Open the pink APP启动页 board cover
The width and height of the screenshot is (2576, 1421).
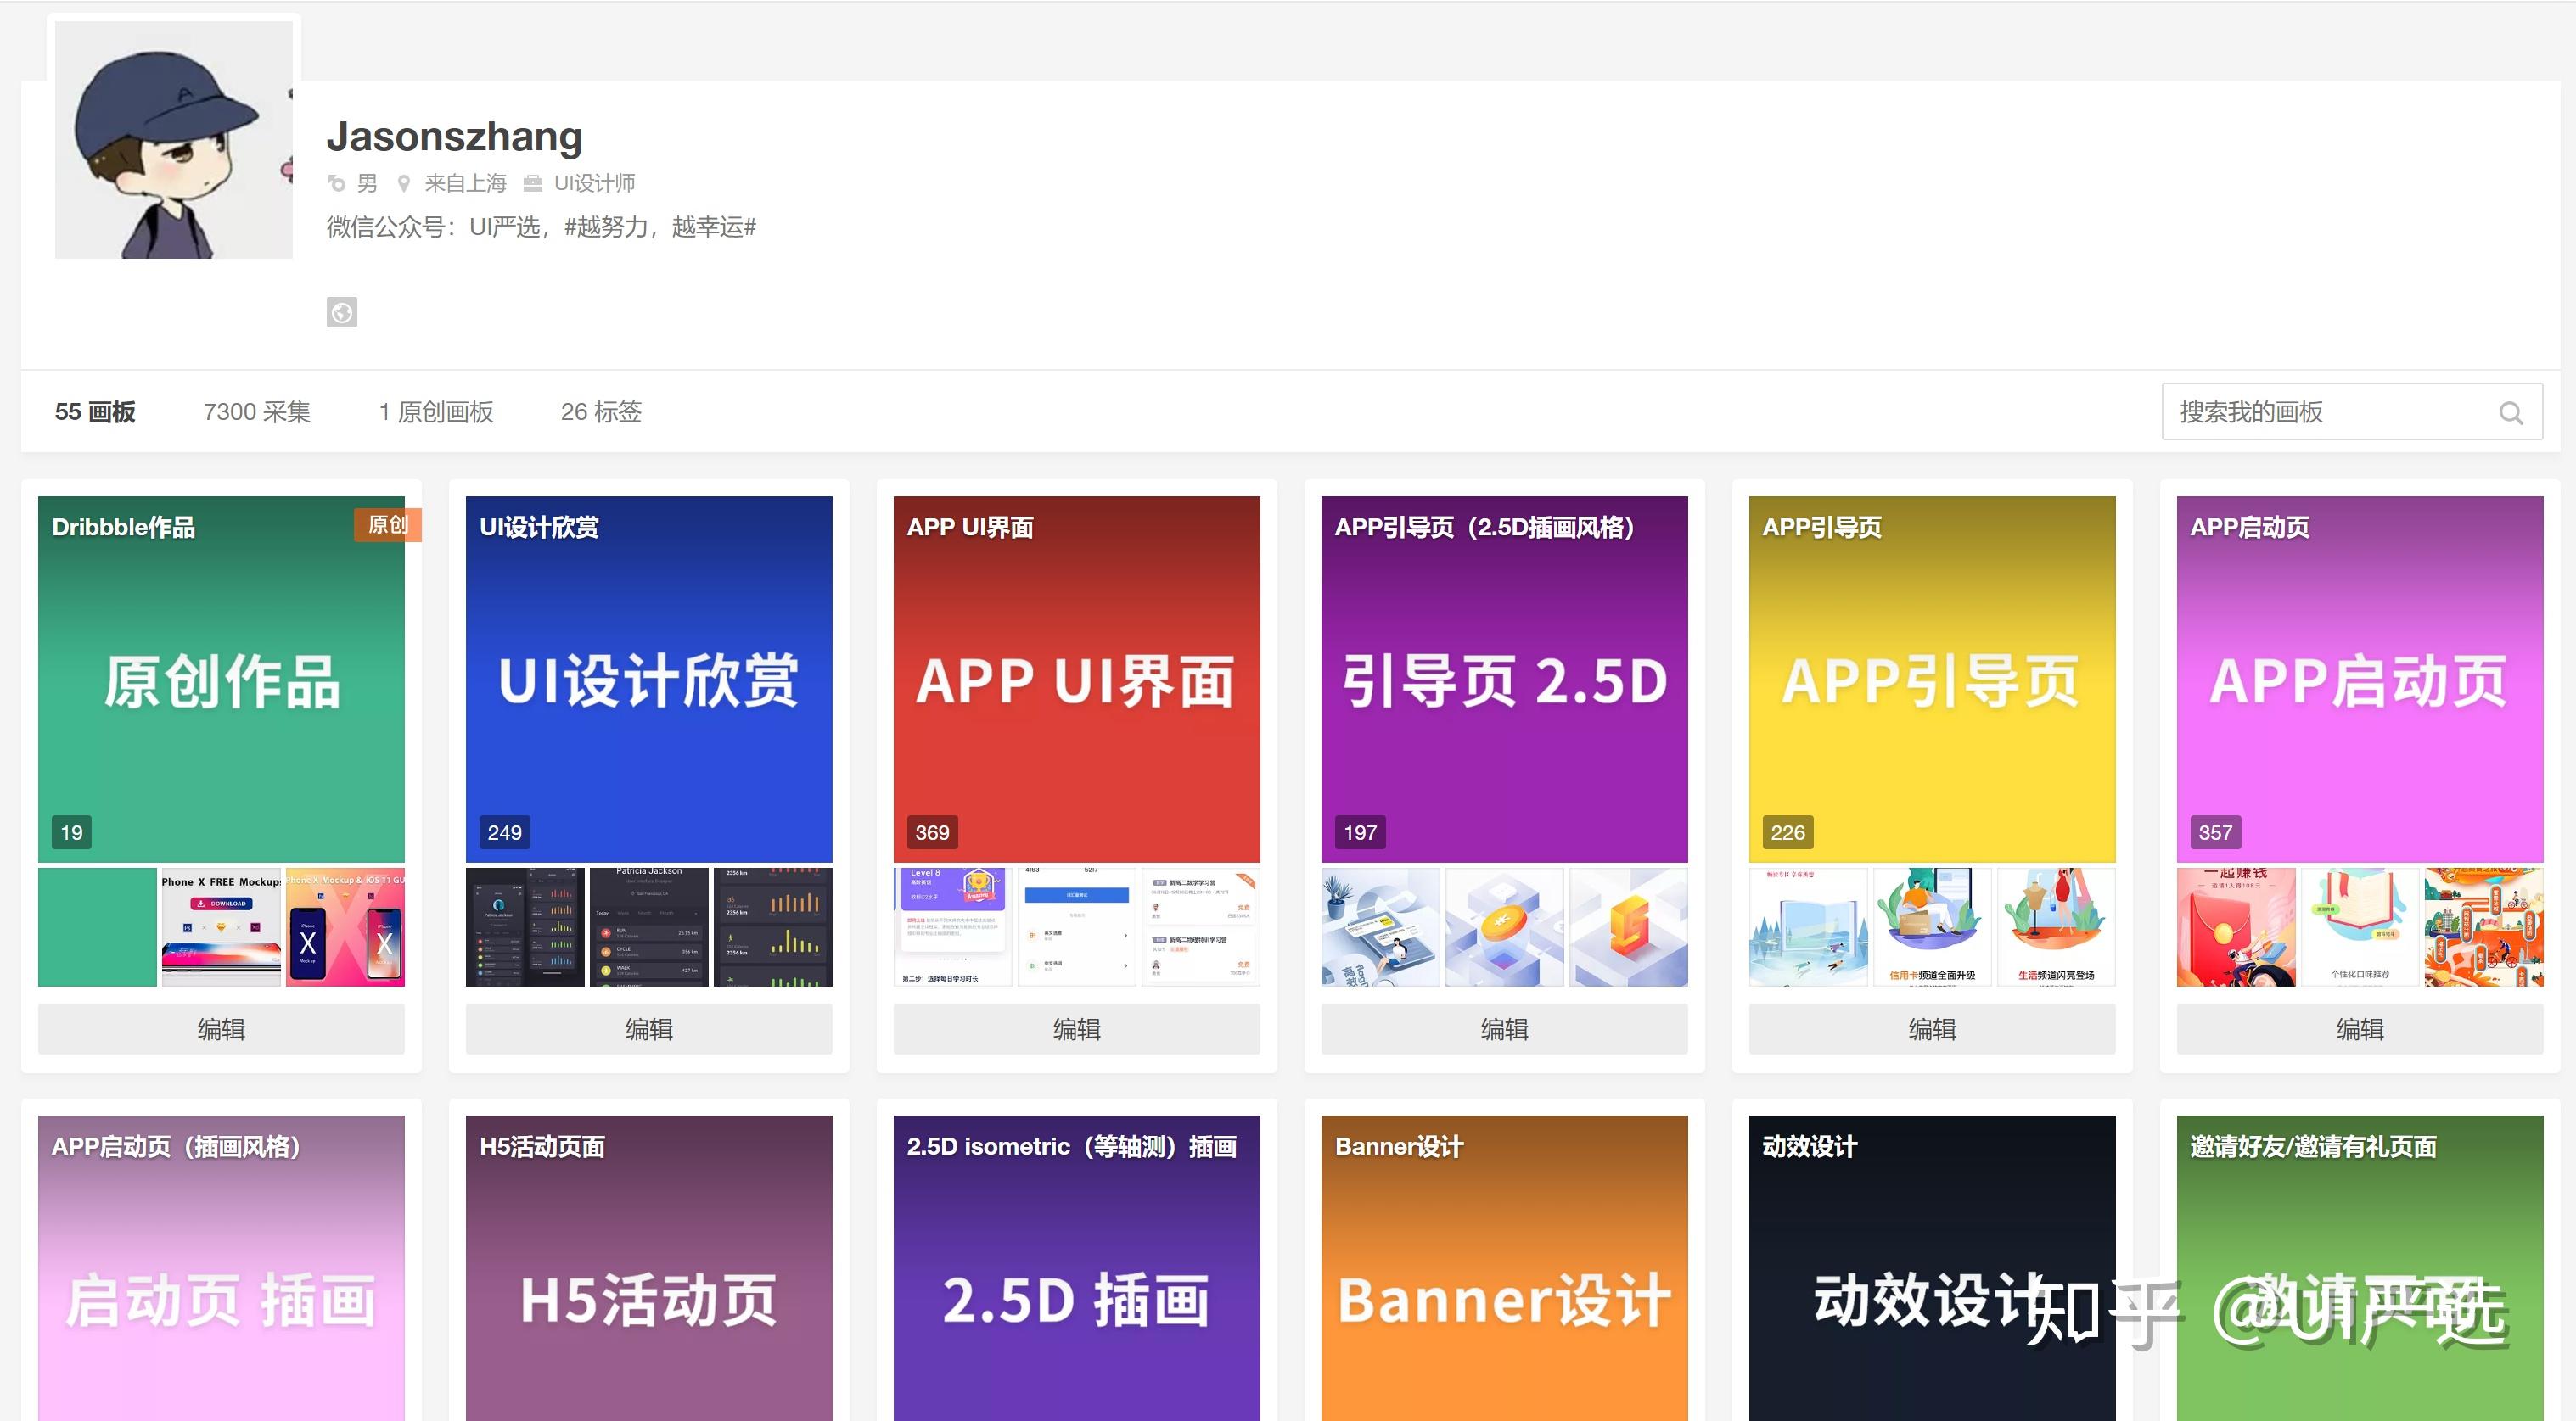pos(2360,680)
